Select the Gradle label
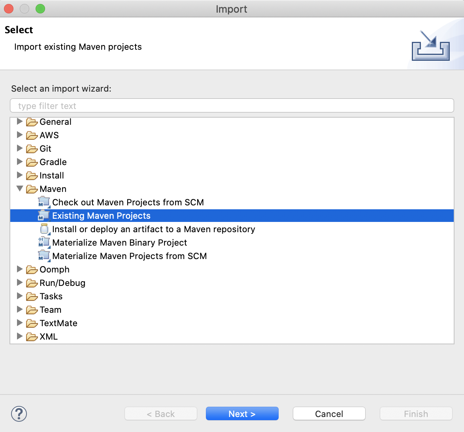The height and width of the screenshot is (432, 464). tap(53, 162)
